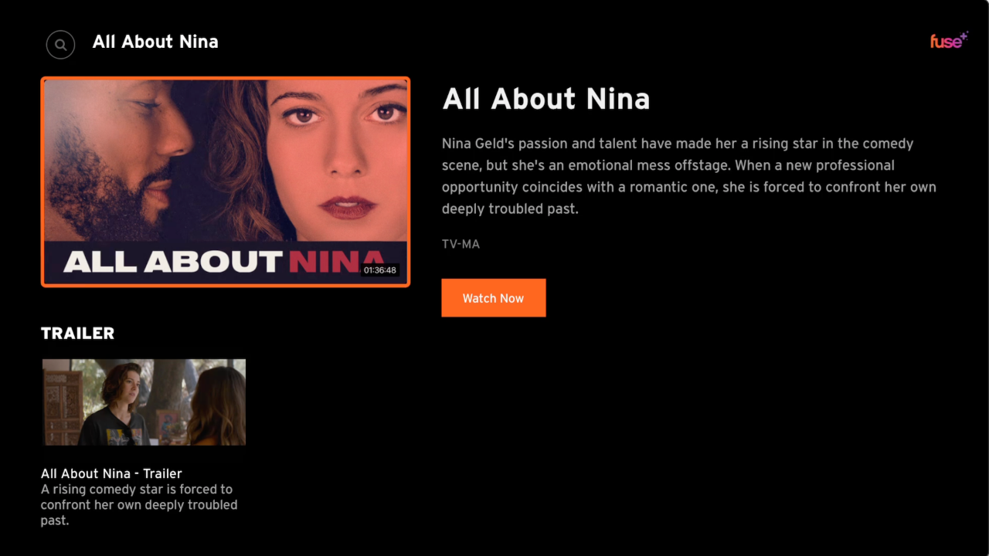989x556 pixels.
Task: Click the All About Nina page header
Action: tap(155, 42)
